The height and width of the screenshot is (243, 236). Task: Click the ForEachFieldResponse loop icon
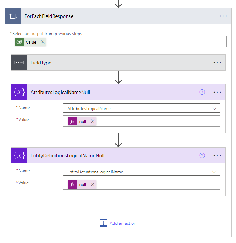pyautogui.click(x=13, y=16)
